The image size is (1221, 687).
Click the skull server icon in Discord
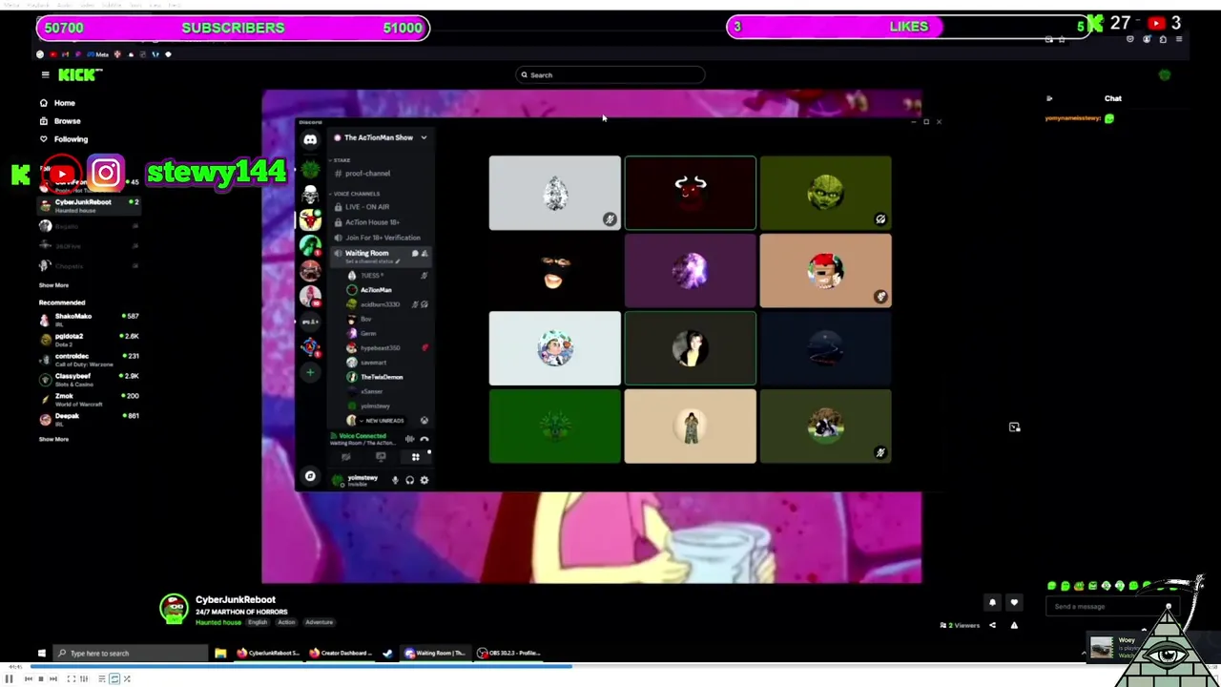click(x=310, y=195)
